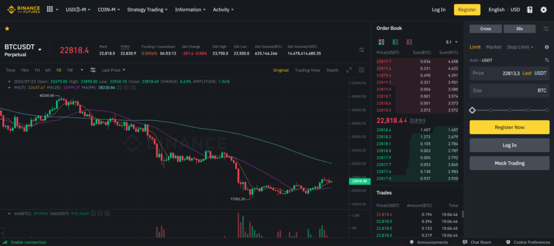Screen dimensions: 554x246
Task: Click the order size percentage slider handle
Action: (x=472, y=110)
